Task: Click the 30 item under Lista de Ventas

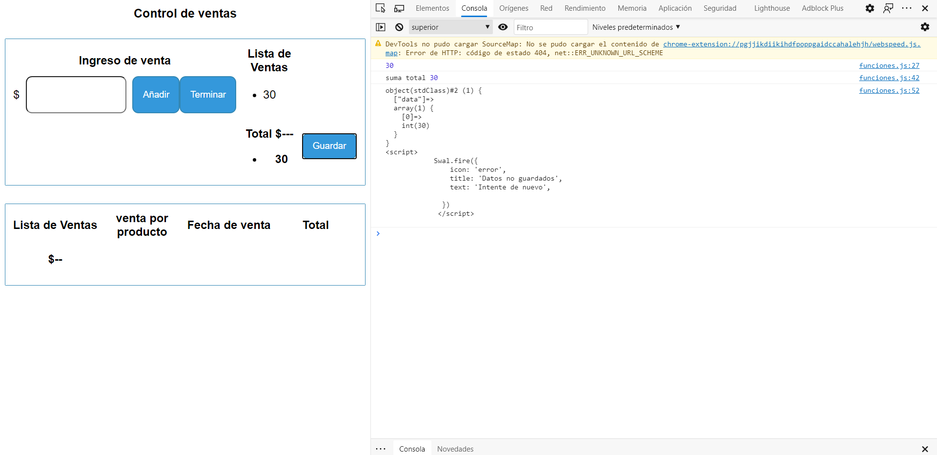Action: coord(269,95)
